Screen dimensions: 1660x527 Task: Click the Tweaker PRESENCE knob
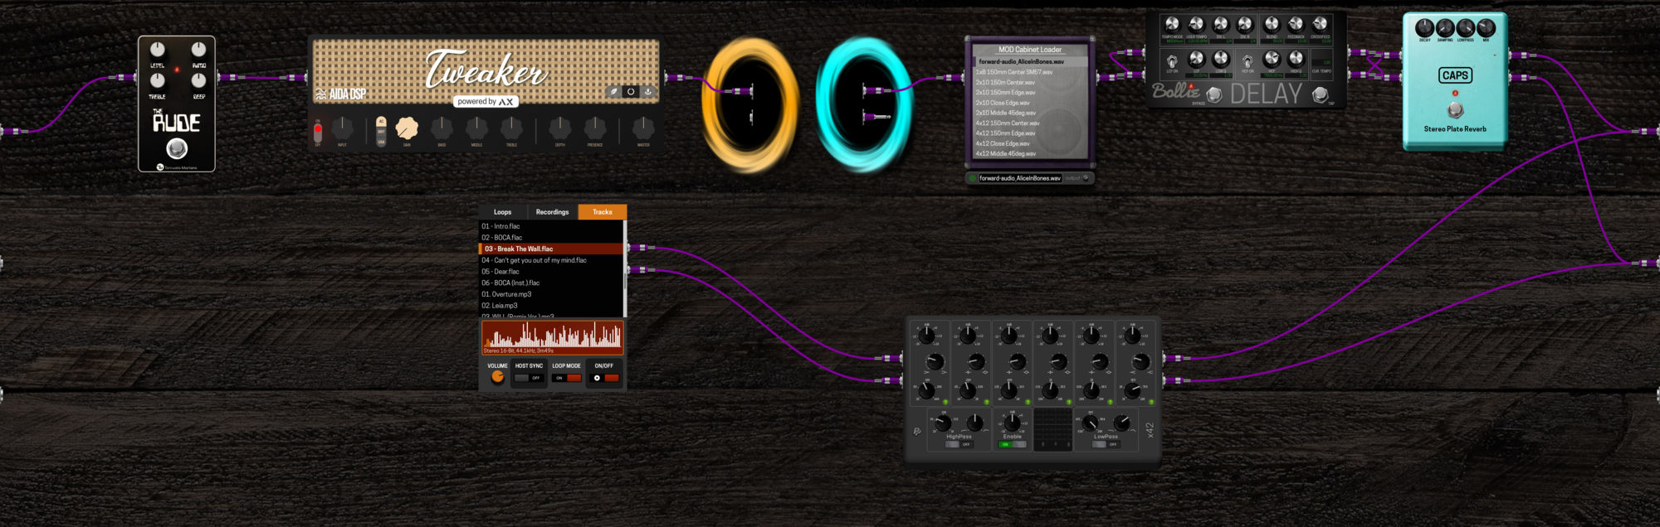tap(595, 128)
